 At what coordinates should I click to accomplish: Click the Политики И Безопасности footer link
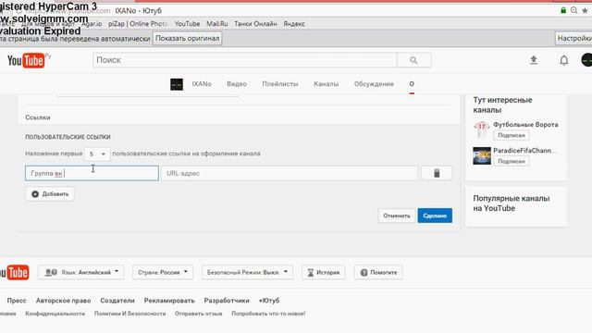pos(129,314)
